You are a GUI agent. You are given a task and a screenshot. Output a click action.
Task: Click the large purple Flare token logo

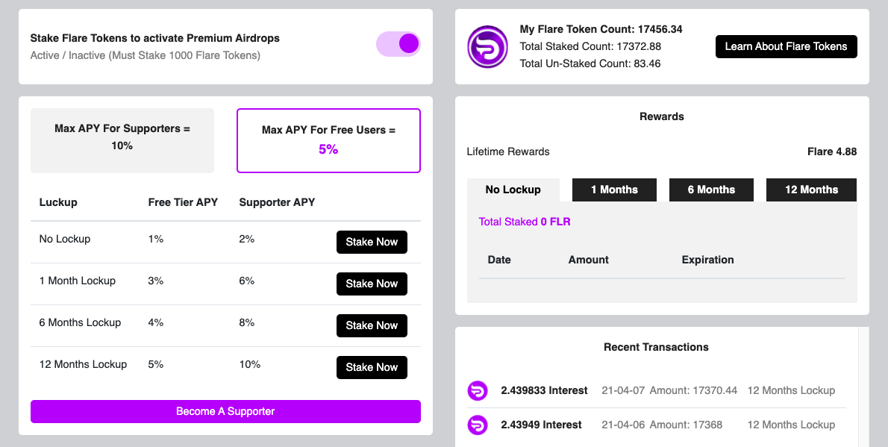pos(487,46)
